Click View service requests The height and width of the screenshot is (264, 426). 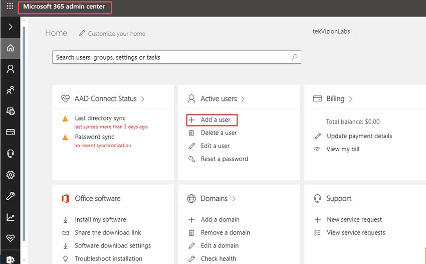(356, 233)
